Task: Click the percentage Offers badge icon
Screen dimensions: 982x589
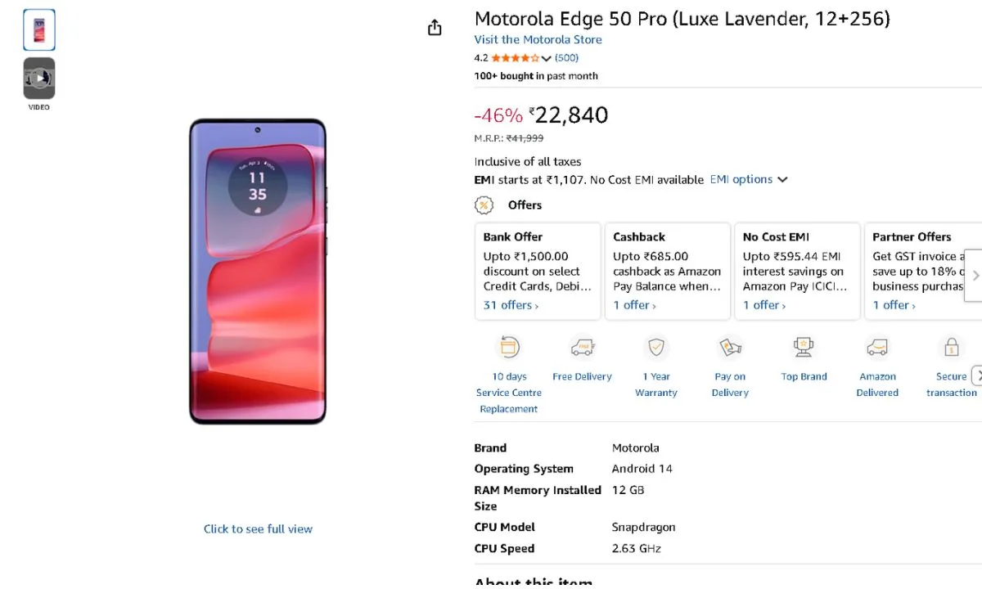Action: [484, 205]
